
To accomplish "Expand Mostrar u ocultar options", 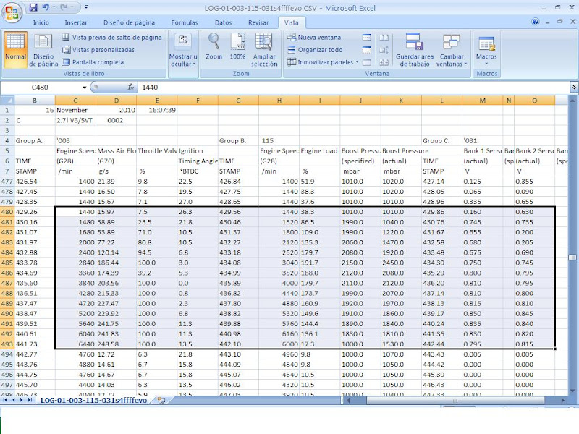I will 183,49.
